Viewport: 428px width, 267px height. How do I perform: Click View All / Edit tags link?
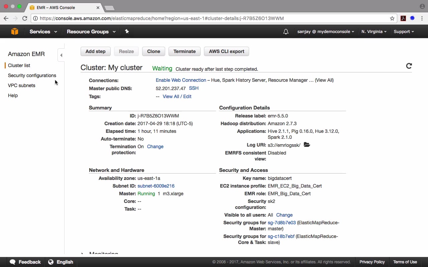pyautogui.click(x=177, y=96)
